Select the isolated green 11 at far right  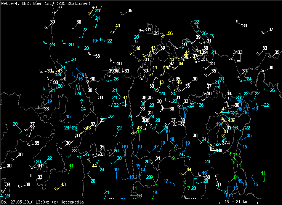[x=263, y=173]
